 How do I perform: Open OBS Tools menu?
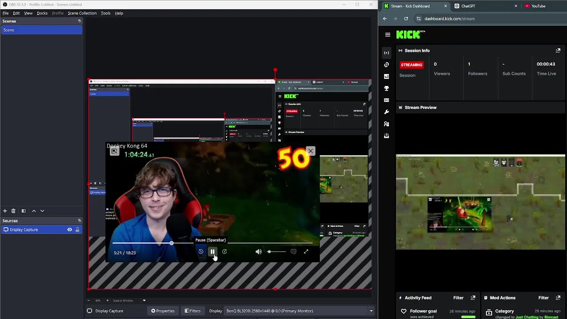tap(105, 13)
